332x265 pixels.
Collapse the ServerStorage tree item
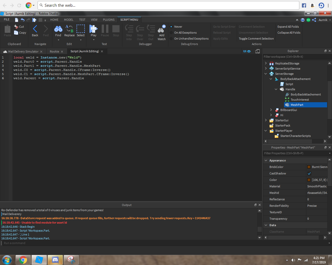tap(266, 73)
